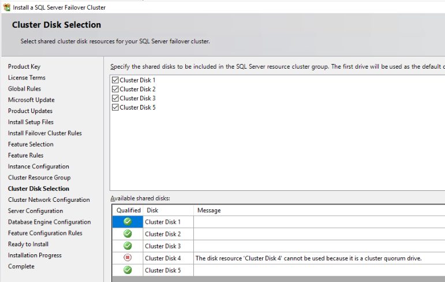Go to the License Terms step
The height and width of the screenshot is (282, 445).
pos(27,77)
